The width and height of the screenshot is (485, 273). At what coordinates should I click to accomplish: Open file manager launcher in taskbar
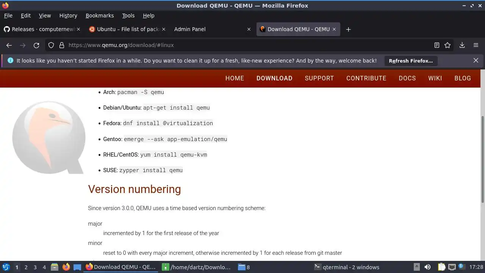pos(55,267)
